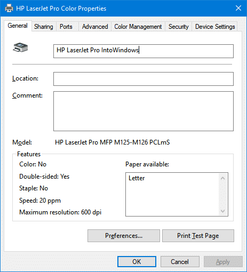This screenshot has height=272, width=247.
Task: Click the Print Test Page button
Action: tap(198, 236)
